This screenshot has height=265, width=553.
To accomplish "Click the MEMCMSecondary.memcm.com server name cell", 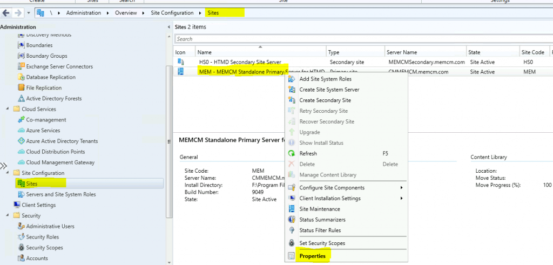I will click(427, 62).
